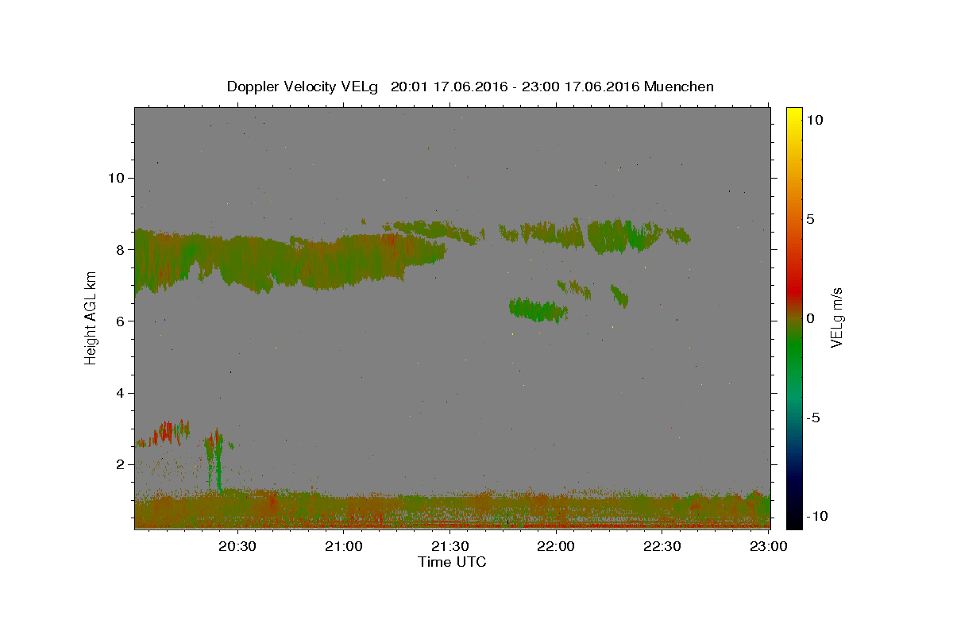Click the 23:00 time axis label
Image resolution: width=953 pixels, height=635 pixels.
(x=767, y=546)
